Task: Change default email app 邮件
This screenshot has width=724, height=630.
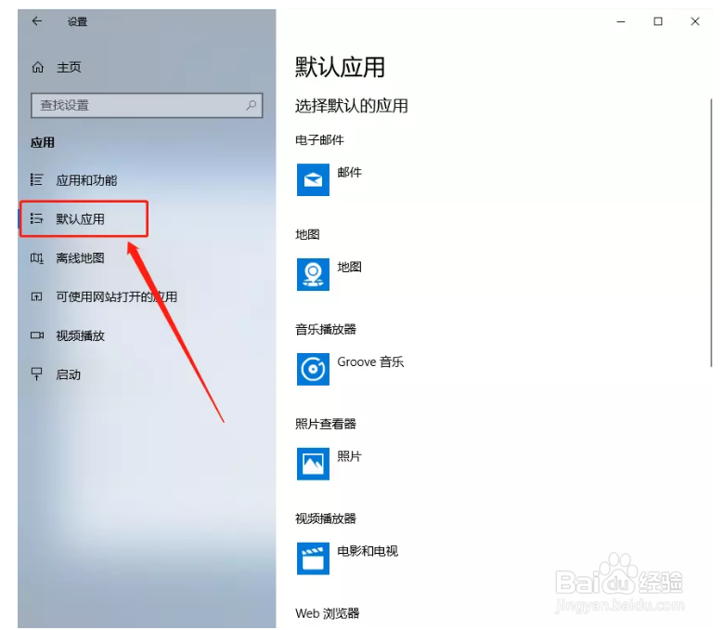Action: pyautogui.click(x=350, y=173)
